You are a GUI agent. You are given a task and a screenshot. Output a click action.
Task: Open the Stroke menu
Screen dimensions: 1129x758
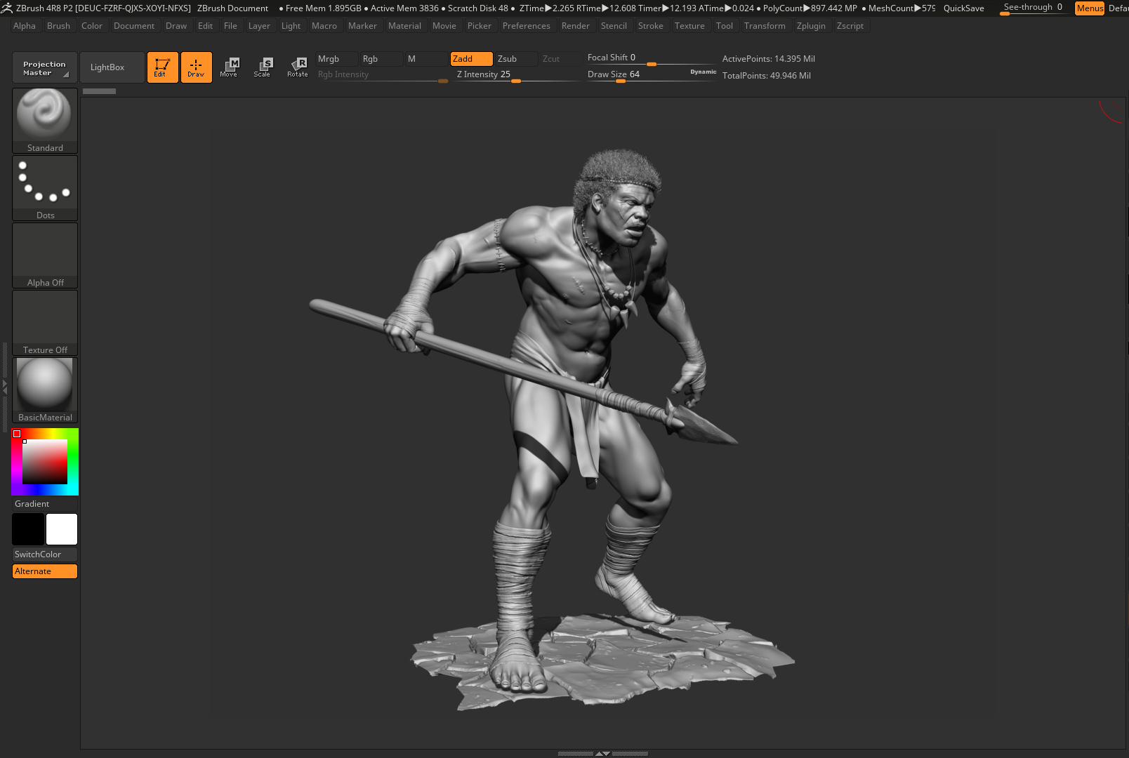(651, 26)
